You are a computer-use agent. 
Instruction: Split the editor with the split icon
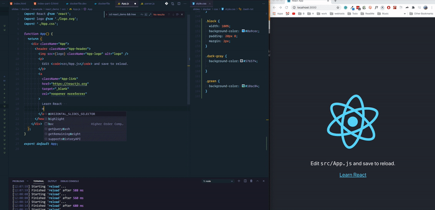pyautogui.click(x=178, y=4)
